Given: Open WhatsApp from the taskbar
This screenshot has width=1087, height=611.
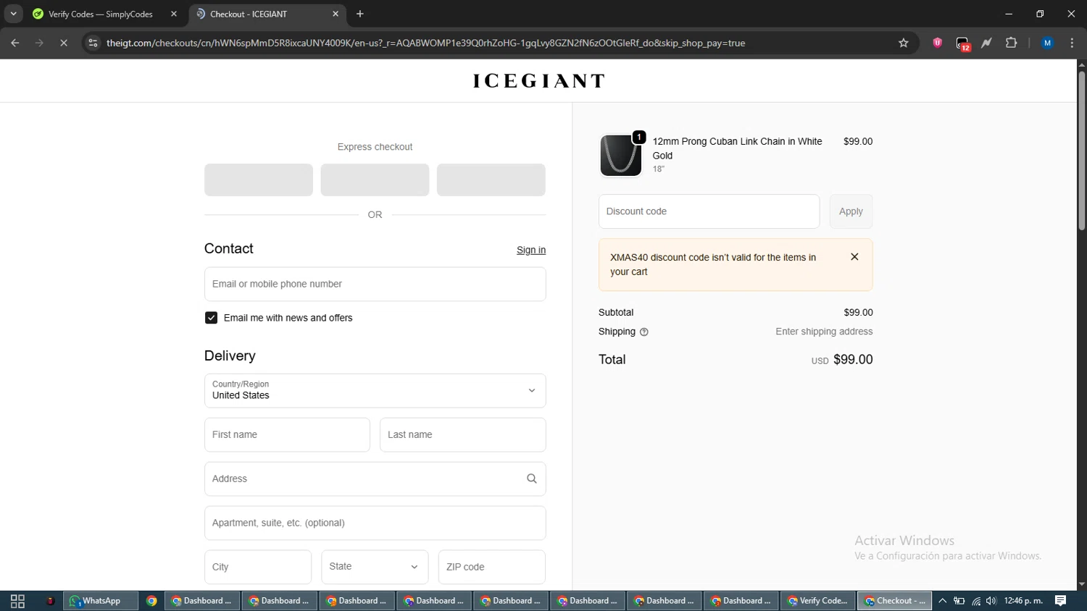Looking at the screenshot, I should tap(101, 601).
